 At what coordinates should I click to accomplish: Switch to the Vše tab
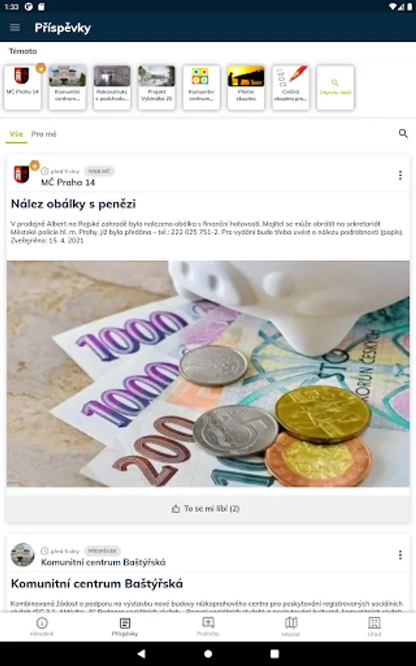(16, 134)
